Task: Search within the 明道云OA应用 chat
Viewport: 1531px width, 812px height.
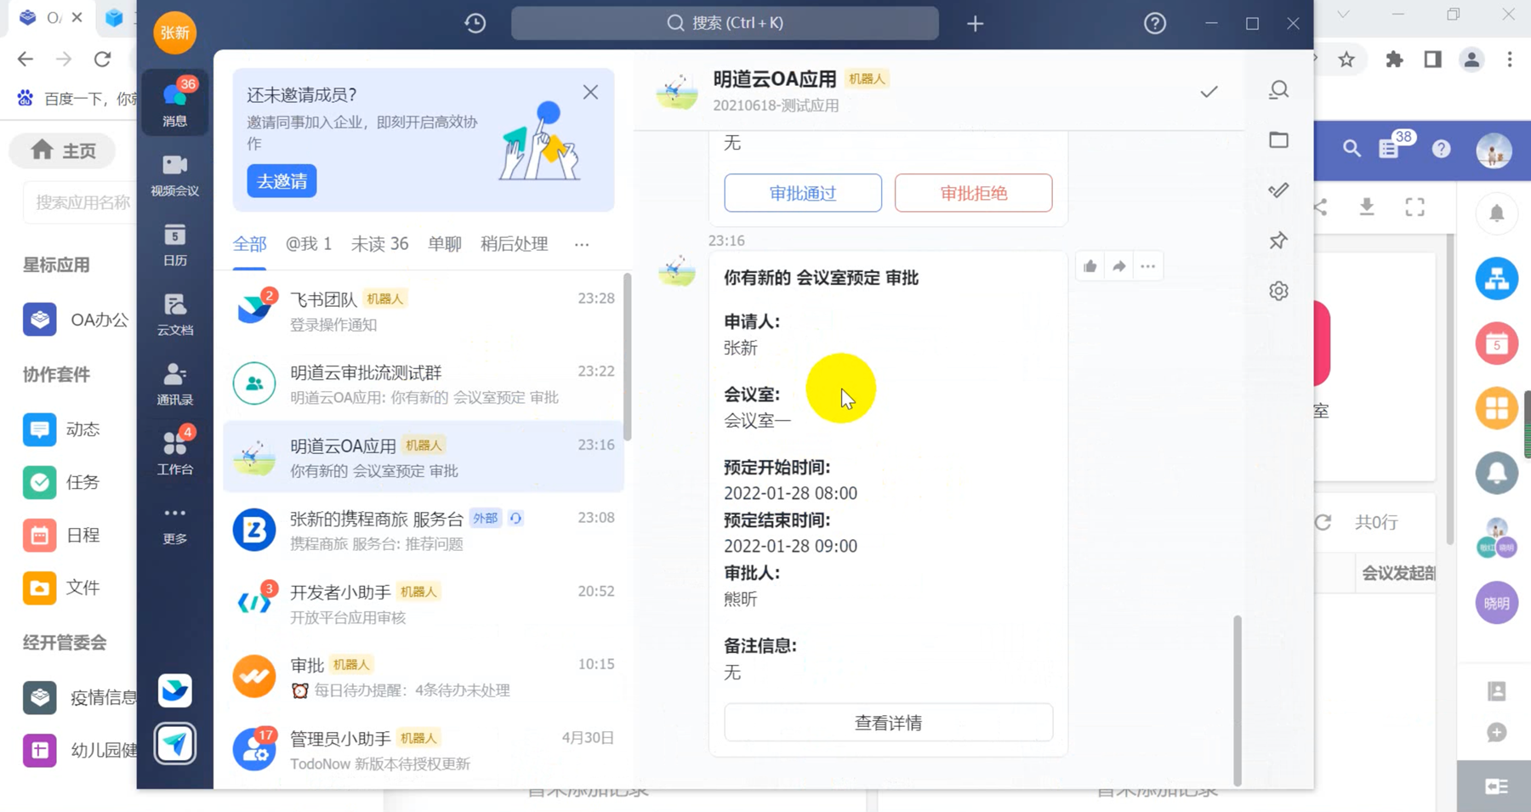Action: [x=1278, y=89]
